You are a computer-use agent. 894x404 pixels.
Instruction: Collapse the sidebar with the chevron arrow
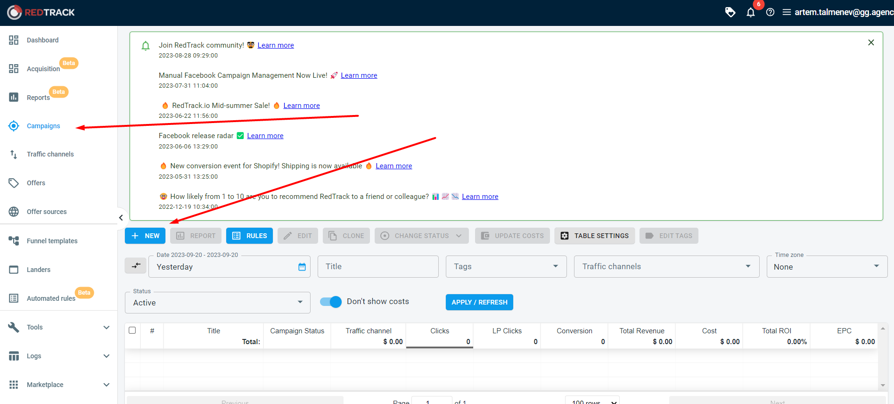coord(121,217)
